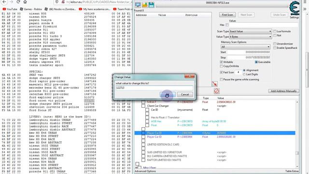Open Team Frisk bookmark

click(123, 9)
